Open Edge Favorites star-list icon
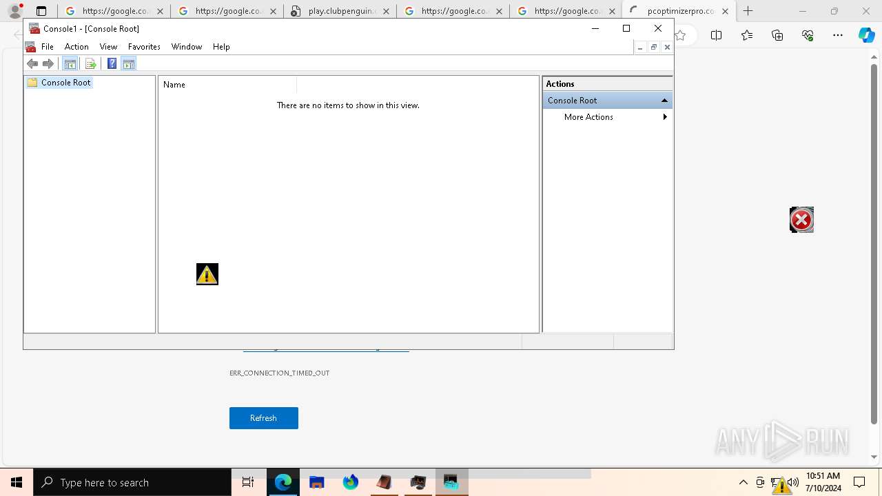Screen dimensions: 882x496 [x=747, y=35]
